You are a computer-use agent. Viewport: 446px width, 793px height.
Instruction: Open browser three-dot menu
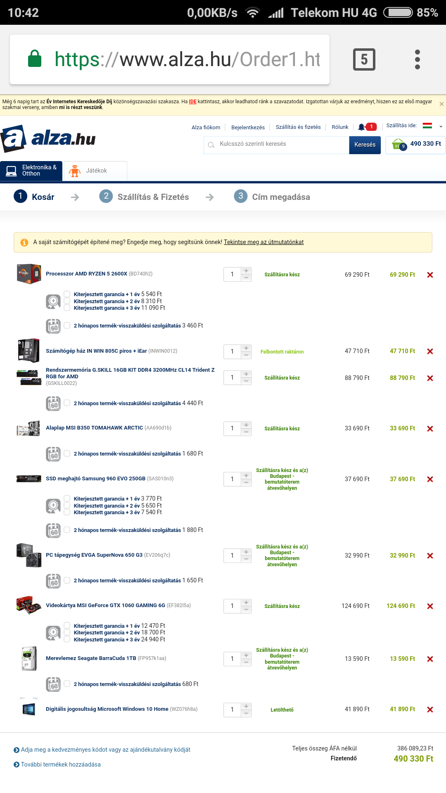point(418,59)
